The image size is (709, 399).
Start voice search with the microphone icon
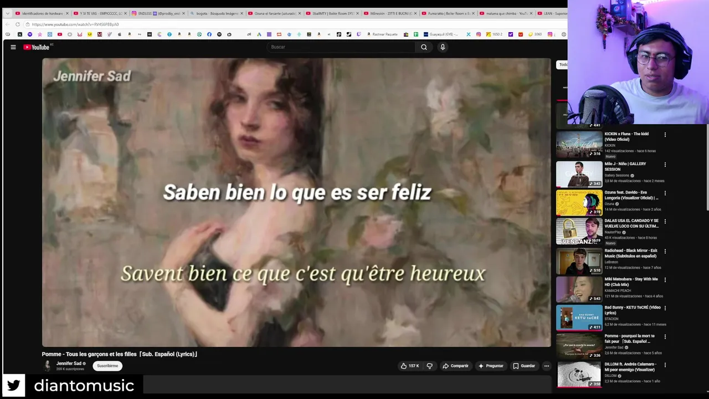(443, 47)
